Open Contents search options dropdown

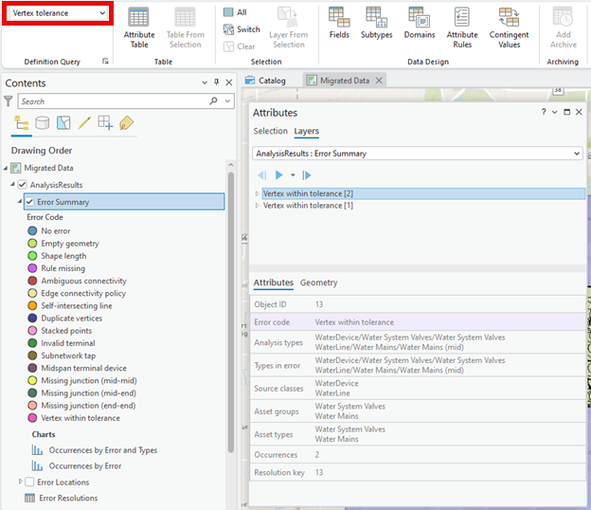227,100
